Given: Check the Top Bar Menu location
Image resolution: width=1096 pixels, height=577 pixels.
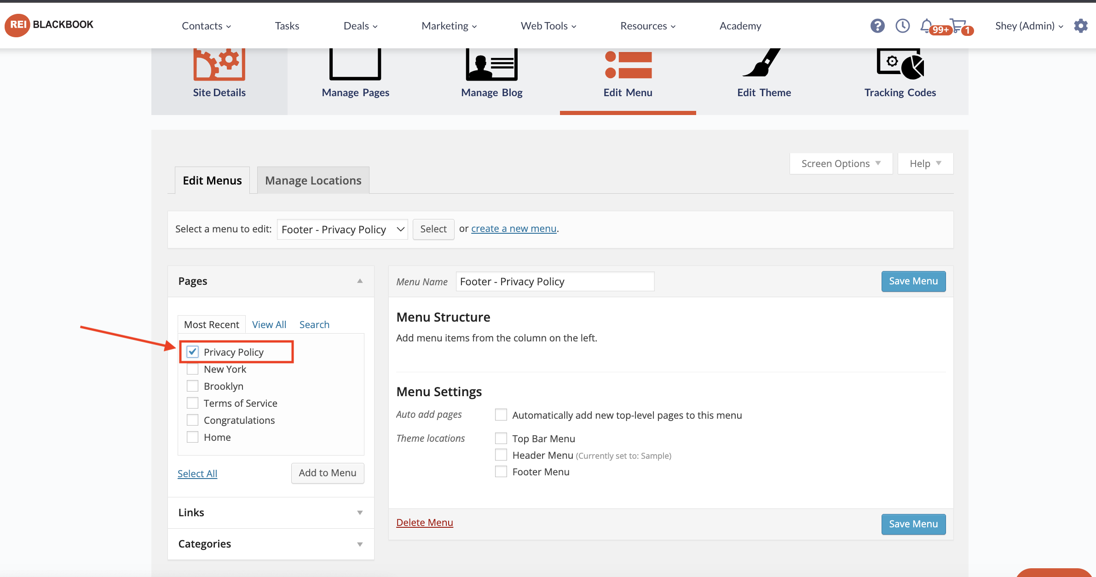Looking at the screenshot, I should point(501,438).
